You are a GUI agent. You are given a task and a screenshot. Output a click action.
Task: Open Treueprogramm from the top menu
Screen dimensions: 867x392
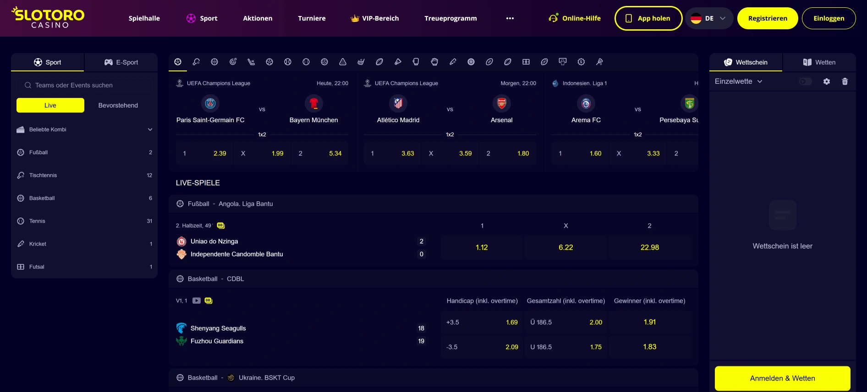click(450, 18)
